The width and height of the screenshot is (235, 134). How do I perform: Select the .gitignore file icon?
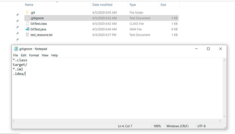[27, 18]
